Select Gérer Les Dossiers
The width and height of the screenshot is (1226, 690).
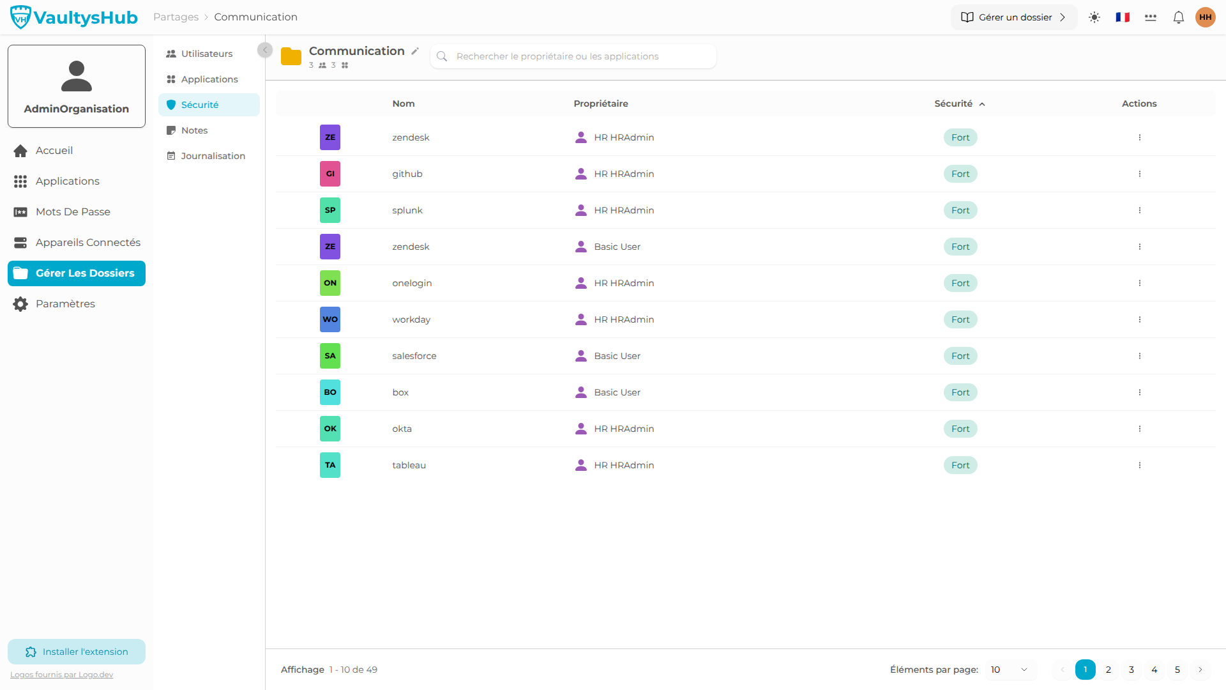(77, 273)
